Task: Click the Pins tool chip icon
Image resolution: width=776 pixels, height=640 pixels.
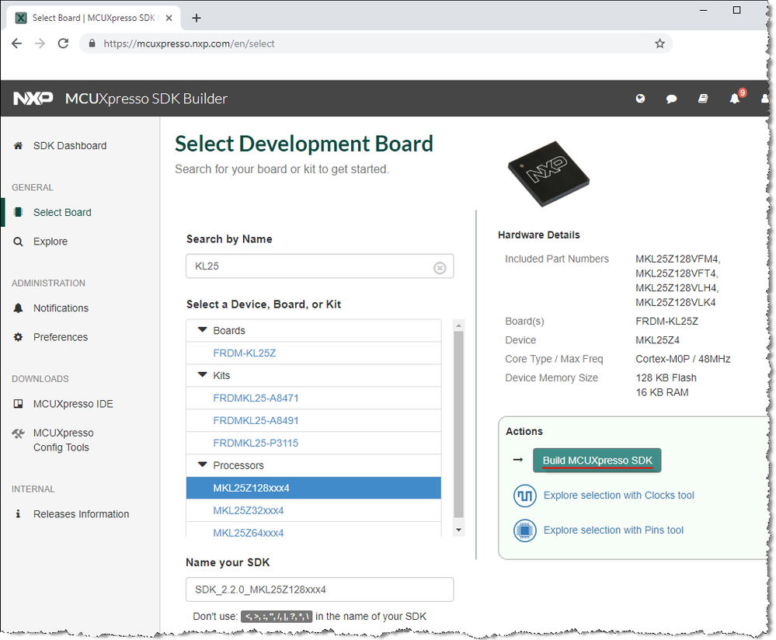Action: click(x=525, y=530)
